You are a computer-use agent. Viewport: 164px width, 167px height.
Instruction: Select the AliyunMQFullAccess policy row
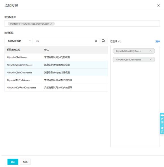[x=56, y=57]
